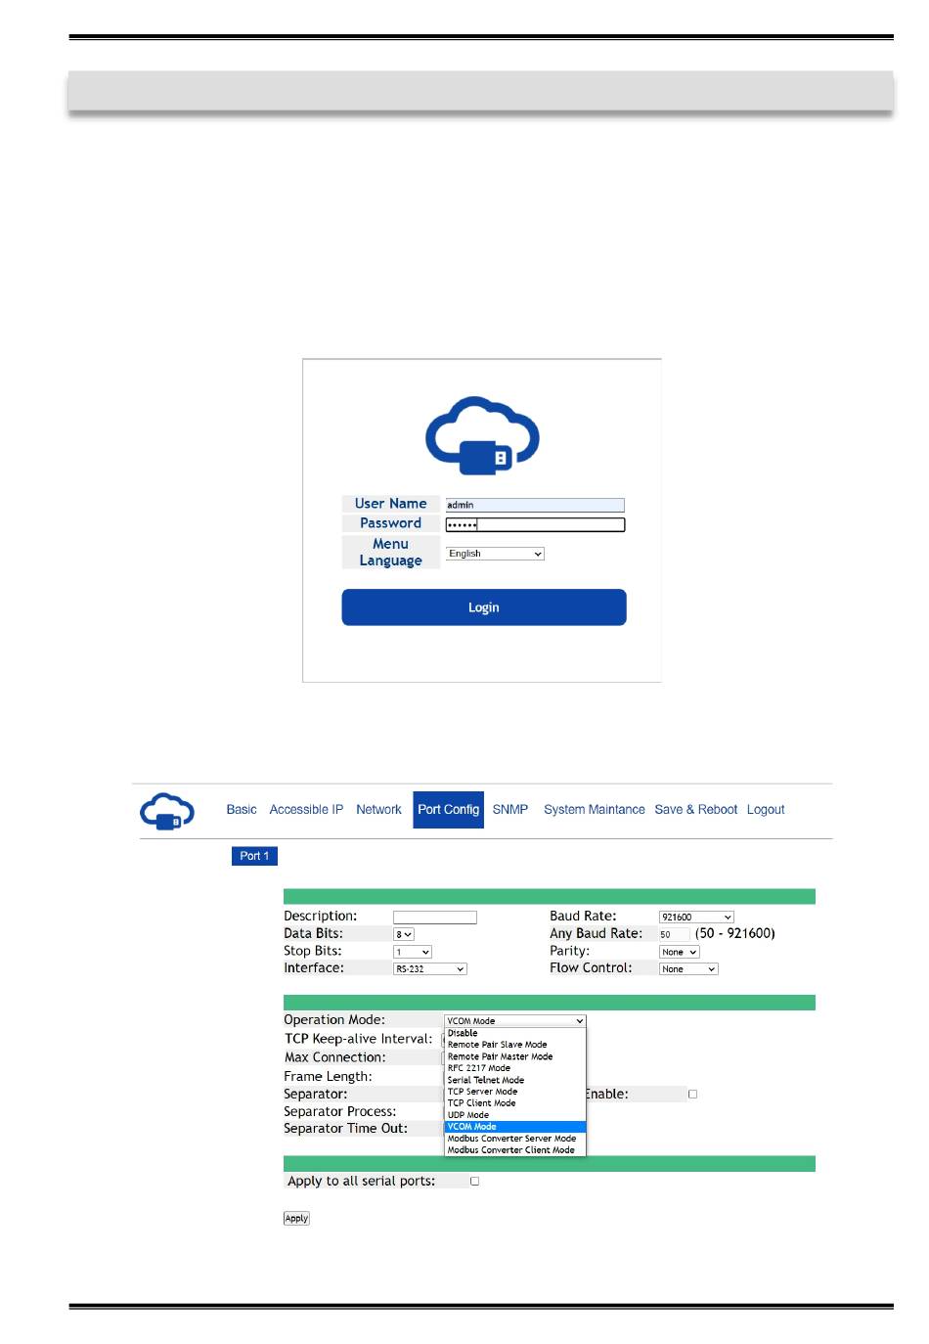929x1344 pixels.
Task: Click the "Frame Length:" label
Action: pos(328,1077)
